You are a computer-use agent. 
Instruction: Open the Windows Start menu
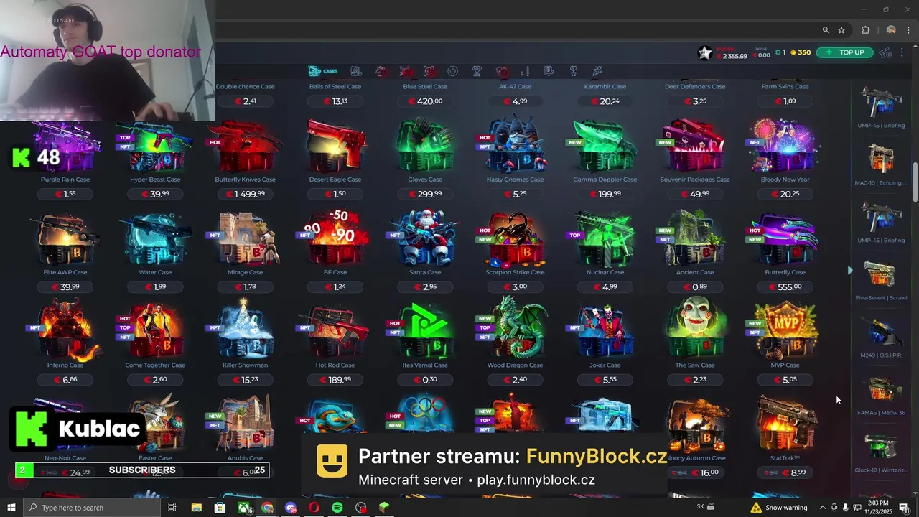pos(11,508)
